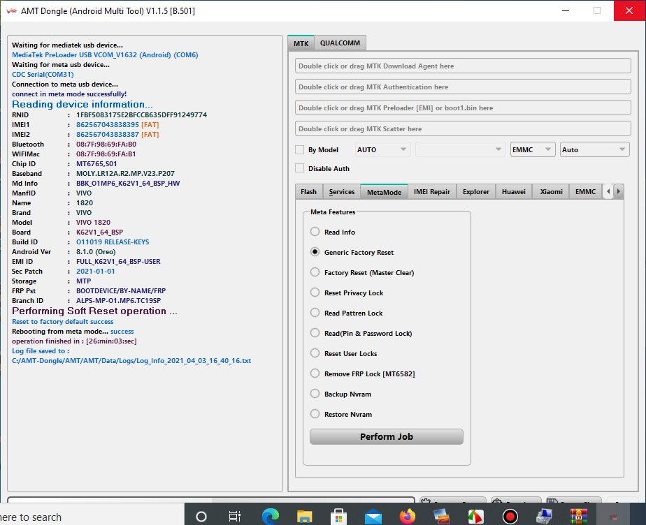Click the MTK Preloader [EMI] field
The width and height of the screenshot is (646, 525).
tap(463, 108)
